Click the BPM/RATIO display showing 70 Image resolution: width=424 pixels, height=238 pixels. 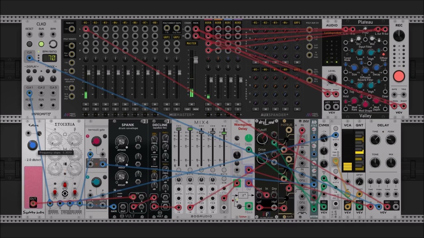point(49,58)
